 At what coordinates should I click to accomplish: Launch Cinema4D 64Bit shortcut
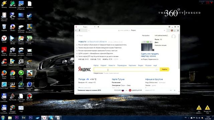[29, 86]
